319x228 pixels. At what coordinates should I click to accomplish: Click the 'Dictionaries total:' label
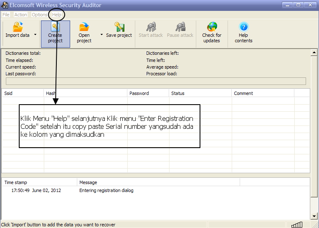tap(23, 54)
